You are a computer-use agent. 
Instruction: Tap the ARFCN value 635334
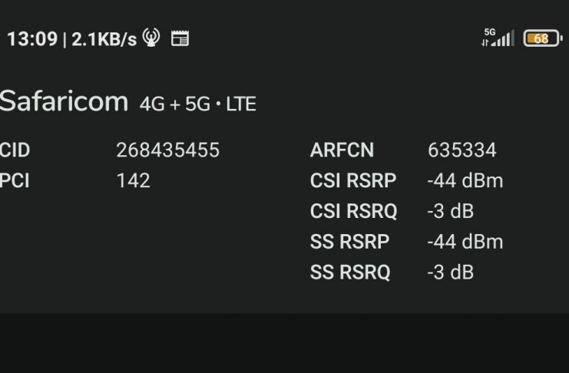(462, 150)
